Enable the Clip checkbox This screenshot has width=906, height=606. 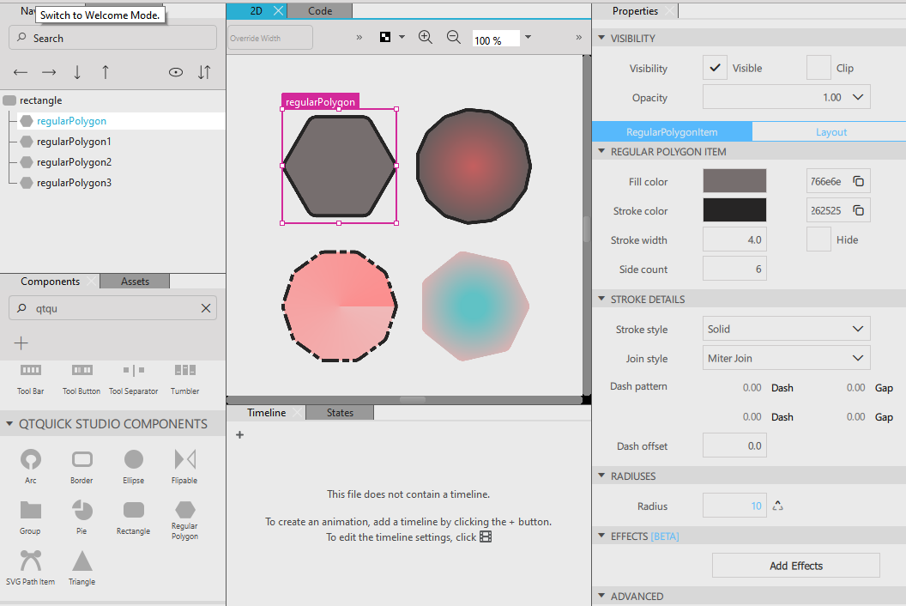click(818, 68)
